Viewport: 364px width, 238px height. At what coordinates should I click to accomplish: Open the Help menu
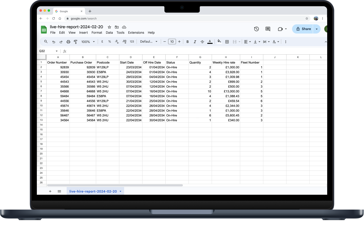(x=151, y=33)
